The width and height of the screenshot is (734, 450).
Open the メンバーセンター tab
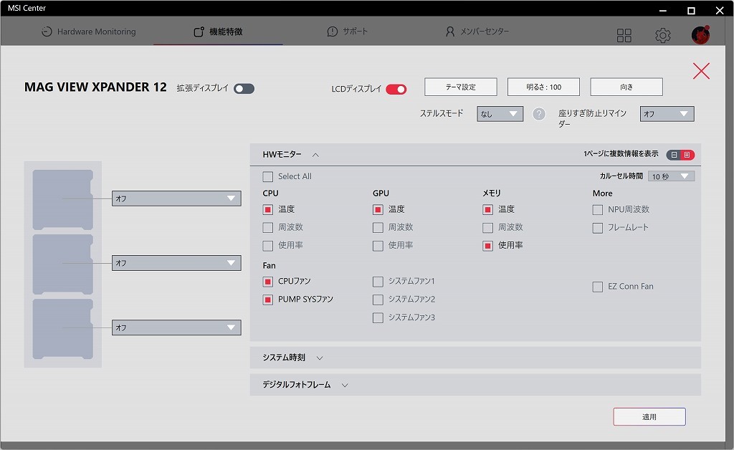pyautogui.click(x=477, y=32)
